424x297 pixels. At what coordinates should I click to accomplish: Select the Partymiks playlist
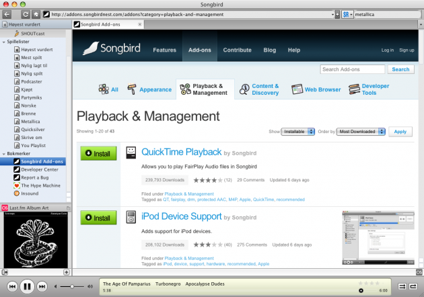click(32, 97)
